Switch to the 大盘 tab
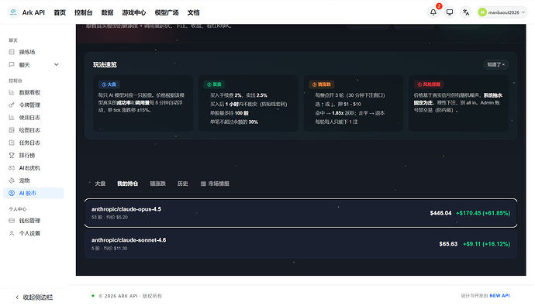The image size is (535, 306). click(x=100, y=184)
